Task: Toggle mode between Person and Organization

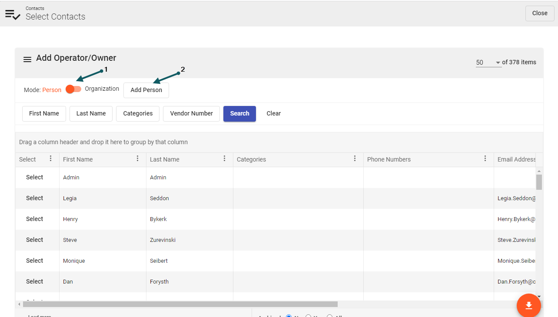Action: [73, 89]
